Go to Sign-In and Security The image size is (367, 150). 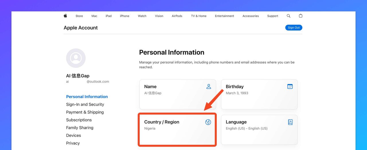pos(85,104)
